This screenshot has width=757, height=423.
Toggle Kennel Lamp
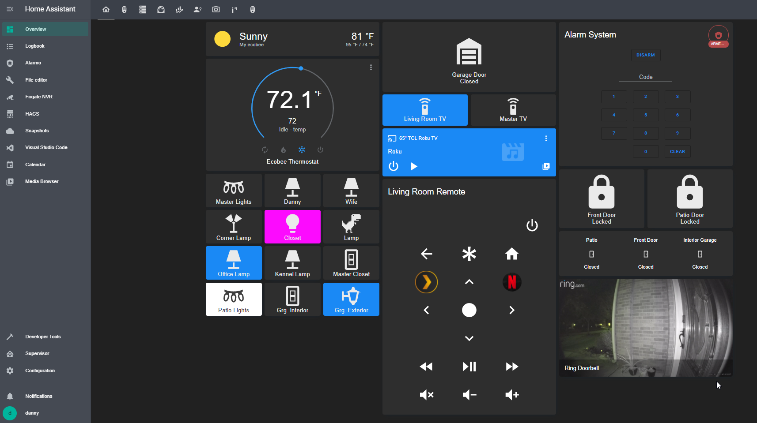(292, 263)
